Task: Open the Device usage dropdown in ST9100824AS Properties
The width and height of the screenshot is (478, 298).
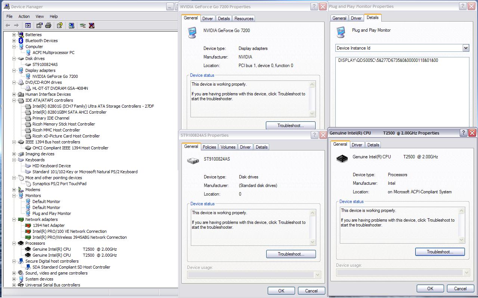Action: click(x=318, y=275)
